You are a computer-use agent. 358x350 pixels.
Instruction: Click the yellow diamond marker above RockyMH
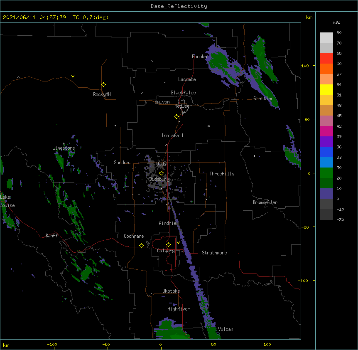[x=103, y=84]
